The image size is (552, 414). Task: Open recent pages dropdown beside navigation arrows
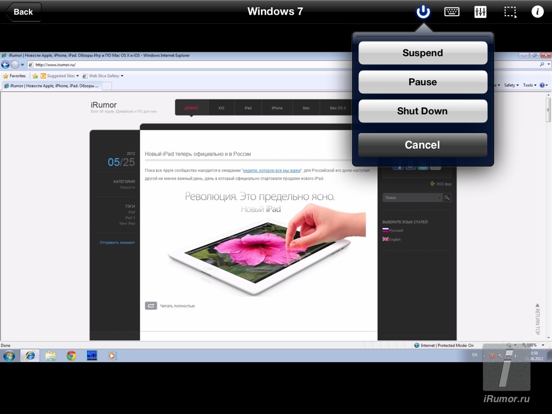(x=22, y=65)
